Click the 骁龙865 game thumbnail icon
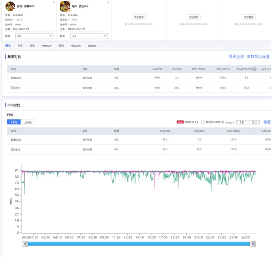 pyautogui.click(x=65, y=6)
